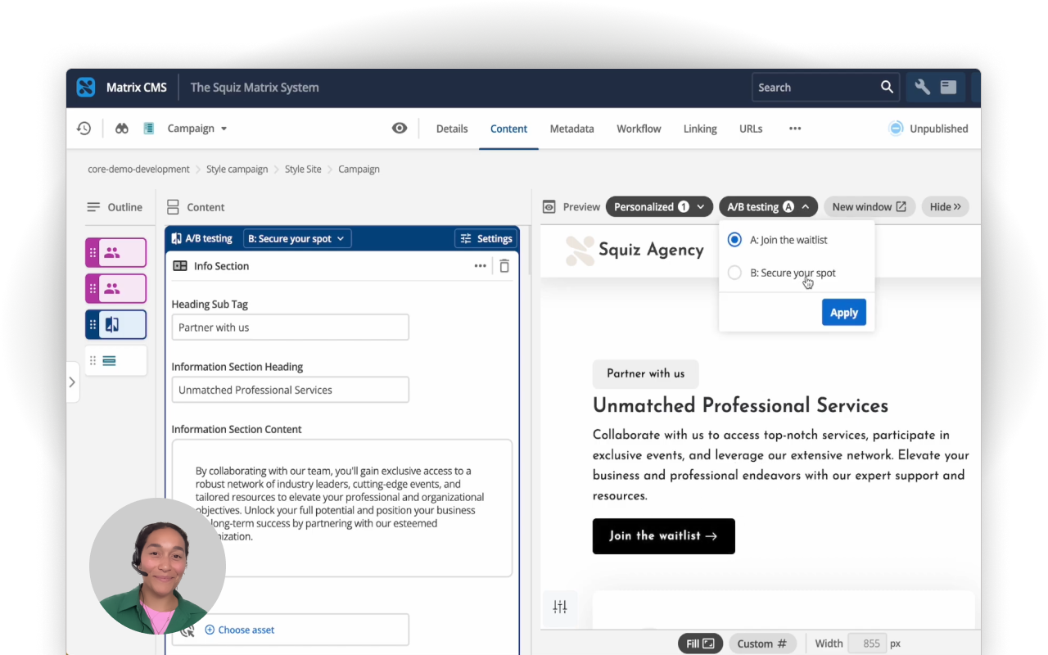Open the Workflow tab
The height and width of the screenshot is (655, 1048).
(x=639, y=129)
